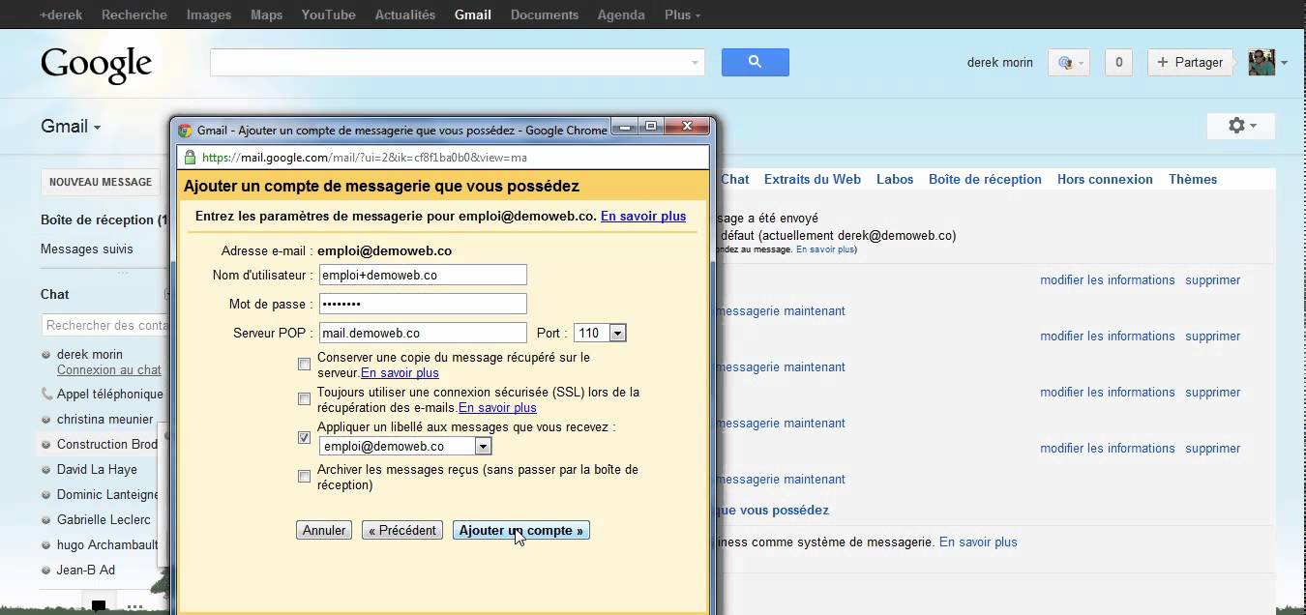Viewport: 1306px width, 615px height.
Task: Click the + Partager button
Action: [x=1190, y=63]
